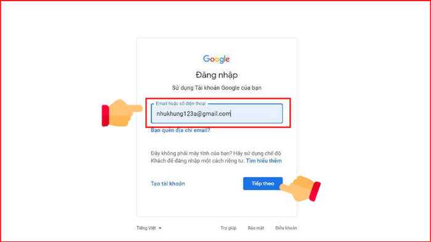The image size is (431, 242).
Task: Focus the Email hoặc số điện thoại field
Action: point(217,114)
